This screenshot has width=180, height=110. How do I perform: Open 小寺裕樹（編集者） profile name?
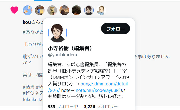pos(70,48)
